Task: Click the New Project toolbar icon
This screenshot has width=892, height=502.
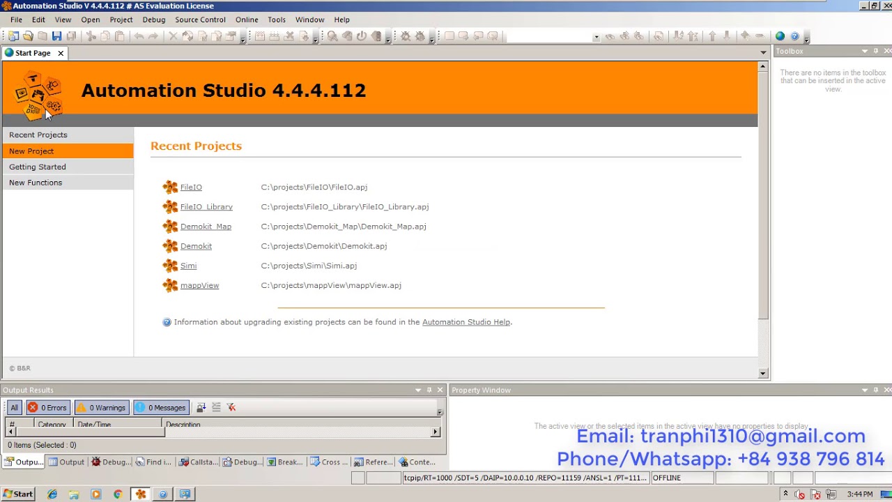Action: click(13, 36)
